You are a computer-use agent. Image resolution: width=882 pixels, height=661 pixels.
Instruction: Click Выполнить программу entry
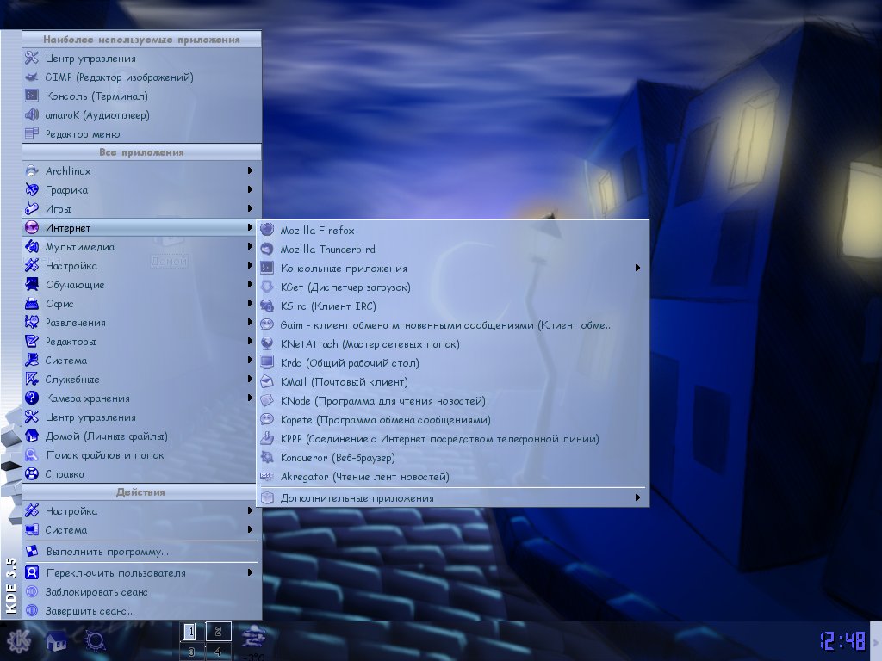point(99,550)
